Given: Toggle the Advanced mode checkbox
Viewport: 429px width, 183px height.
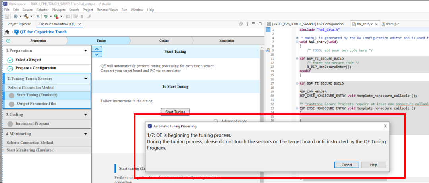Looking at the screenshot, I should (x=216, y=121).
